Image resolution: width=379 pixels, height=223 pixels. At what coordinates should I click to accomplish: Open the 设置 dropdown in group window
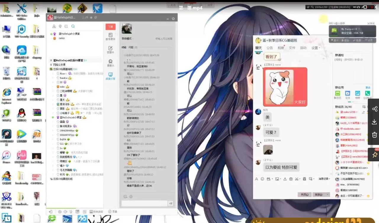click(x=315, y=48)
